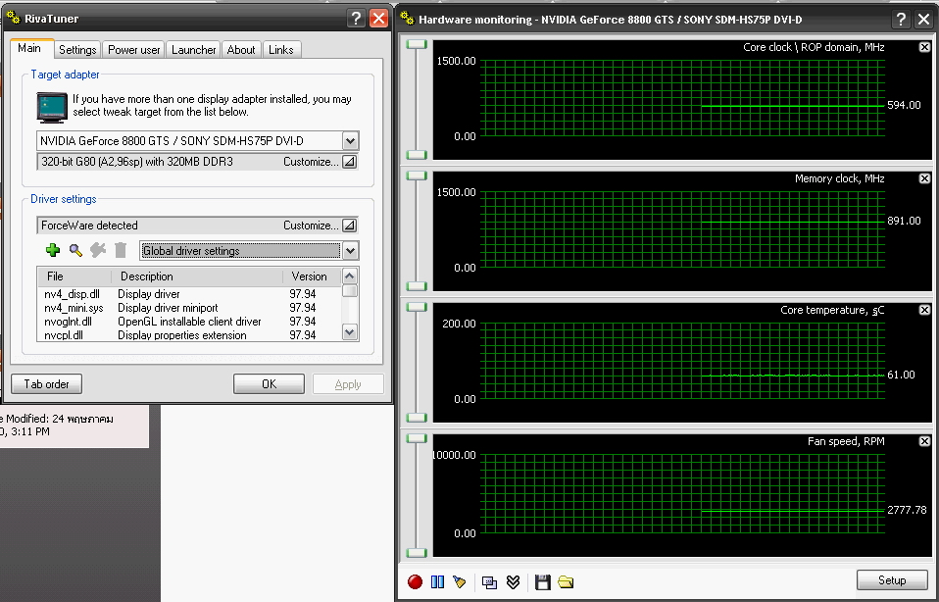This screenshot has height=602, width=939.
Task: Start logging with the red record button
Action: coord(415,581)
